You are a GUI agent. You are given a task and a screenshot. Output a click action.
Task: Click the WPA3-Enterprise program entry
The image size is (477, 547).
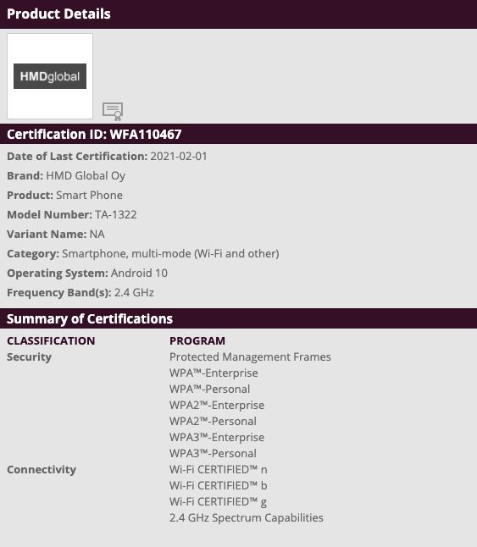tap(217, 437)
